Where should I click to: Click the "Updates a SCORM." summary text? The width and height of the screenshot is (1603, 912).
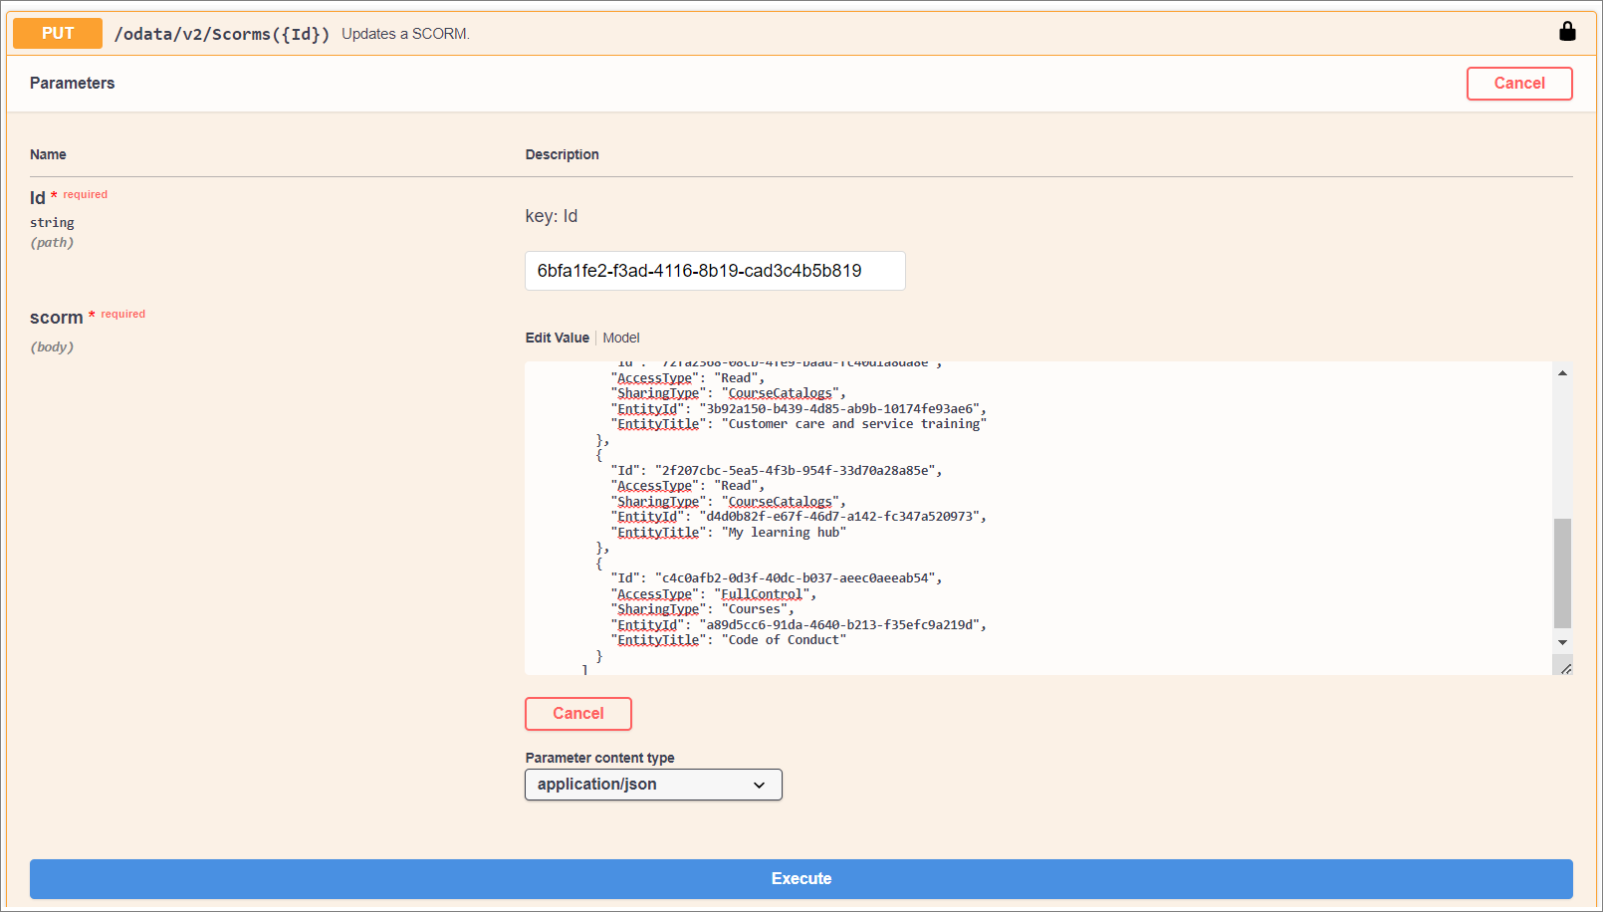pyautogui.click(x=405, y=34)
